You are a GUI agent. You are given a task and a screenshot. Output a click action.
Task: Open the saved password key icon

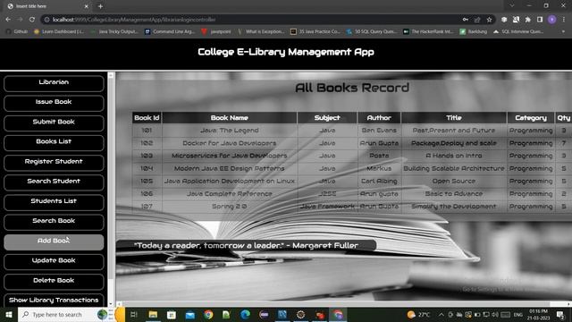tap(466, 20)
